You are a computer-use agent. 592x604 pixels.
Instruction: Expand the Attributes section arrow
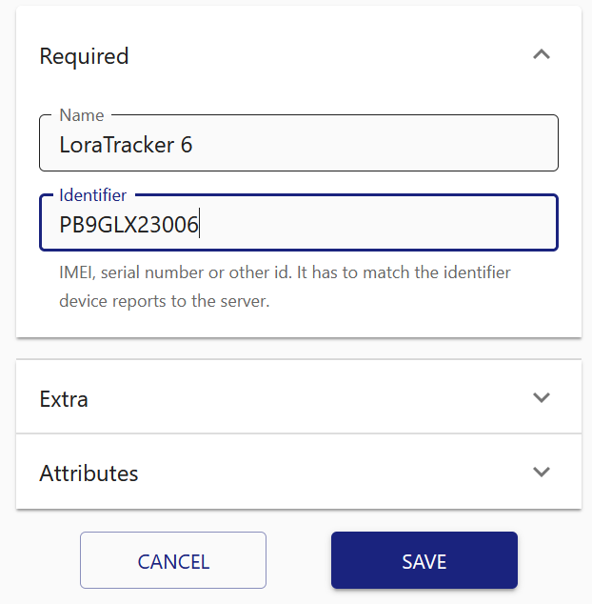click(542, 472)
